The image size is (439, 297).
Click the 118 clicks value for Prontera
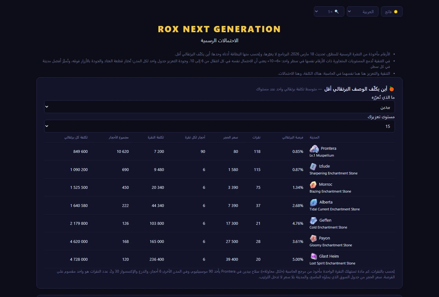pyautogui.click(x=257, y=152)
